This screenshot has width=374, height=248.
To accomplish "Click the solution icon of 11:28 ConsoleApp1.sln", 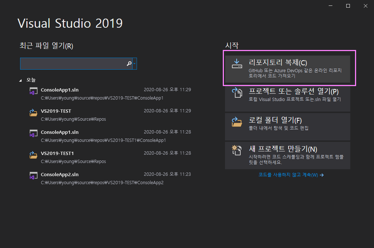I will [33, 133].
